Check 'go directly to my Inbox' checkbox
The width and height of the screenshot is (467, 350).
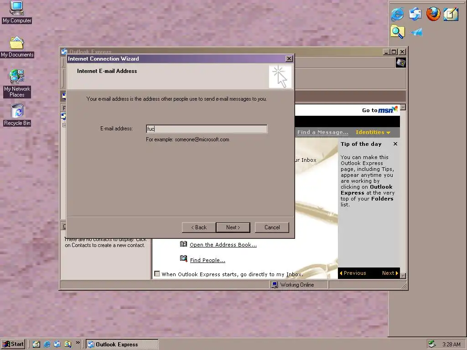(x=157, y=274)
